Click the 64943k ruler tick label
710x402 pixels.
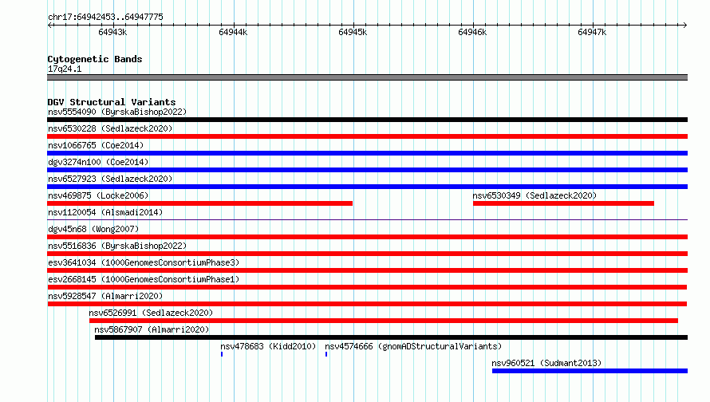pyautogui.click(x=112, y=32)
